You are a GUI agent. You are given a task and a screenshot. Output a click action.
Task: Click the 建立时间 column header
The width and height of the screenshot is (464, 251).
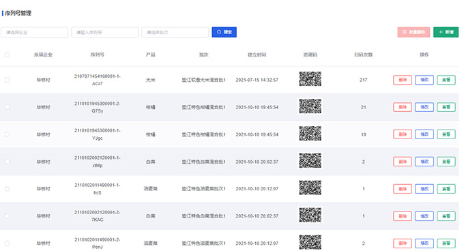(x=257, y=55)
